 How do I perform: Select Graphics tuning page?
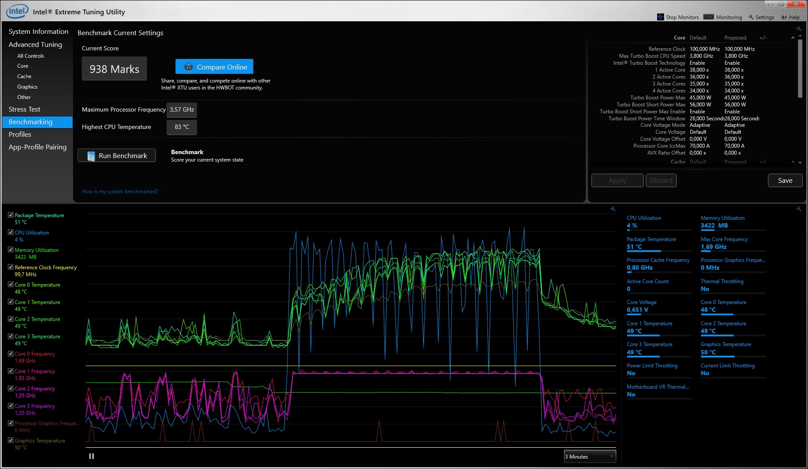[x=27, y=87]
